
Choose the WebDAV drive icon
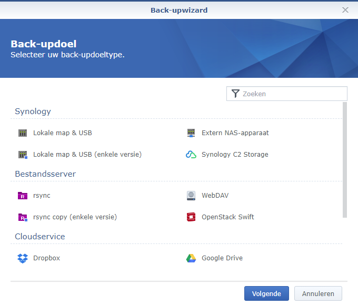(191, 196)
